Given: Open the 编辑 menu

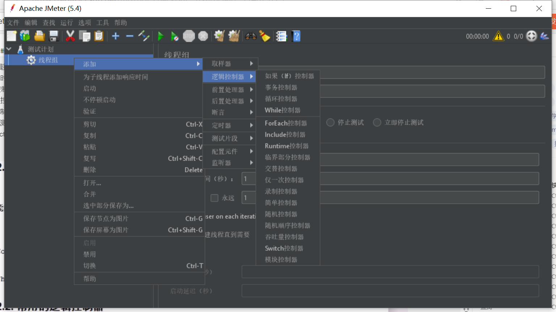Looking at the screenshot, I should (31, 23).
